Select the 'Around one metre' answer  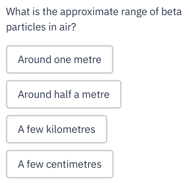tap(60, 59)
